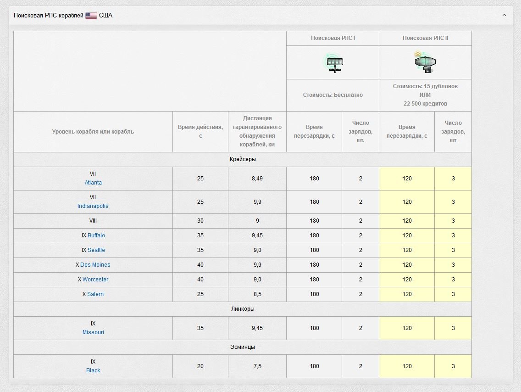This screenshot has width=521, height=392.
Task: Click the 30 duration value in VIII row
Action: [x=200, y=221]
